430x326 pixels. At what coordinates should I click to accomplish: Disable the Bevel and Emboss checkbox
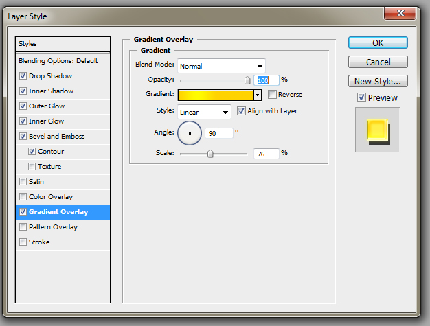(23, 136)
